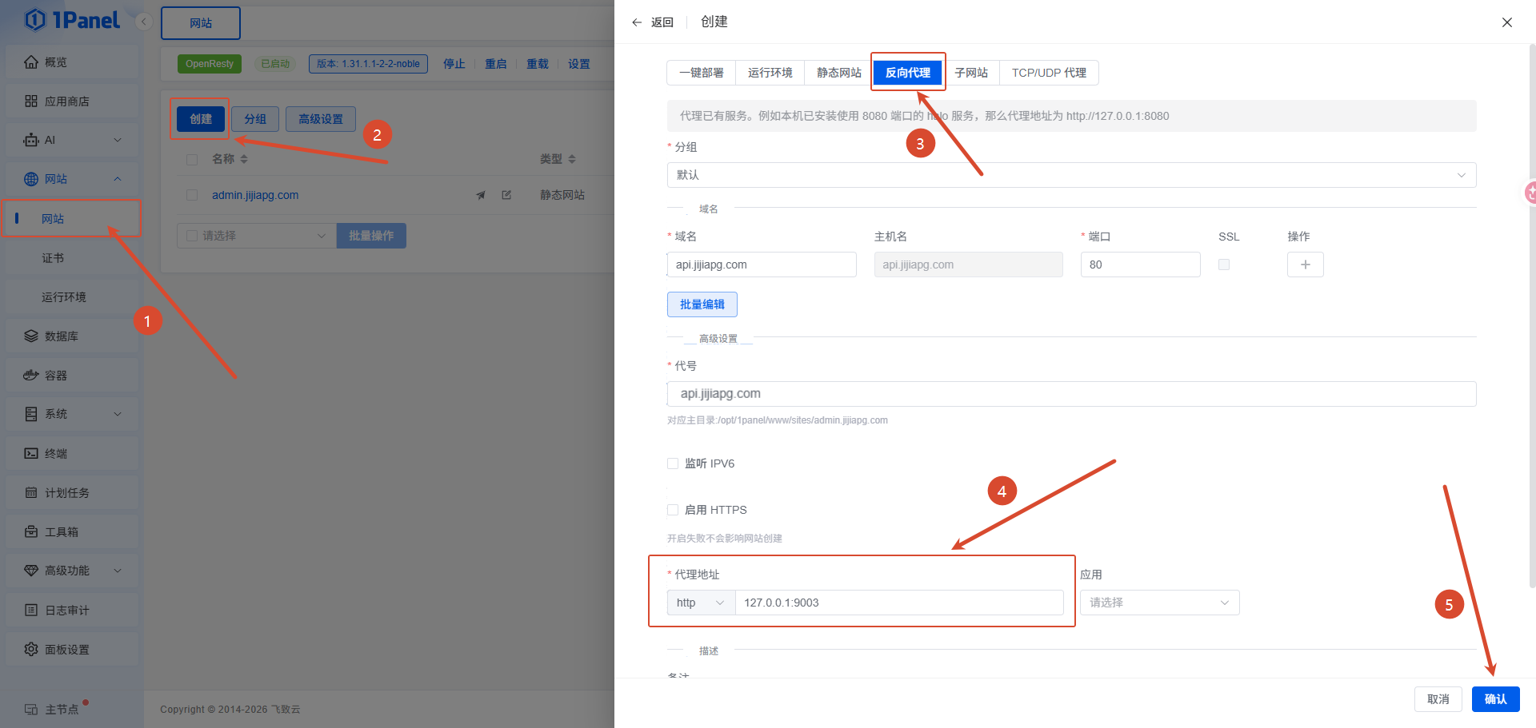Select the admin.jijiapg.com row checkbox
Viewport: 1536px width, 728px height.
coord(192,195)
